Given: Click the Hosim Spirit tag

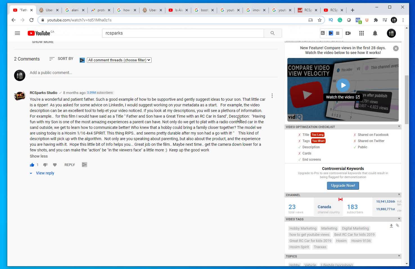Looking at the screenshot, I should point(299,247).
